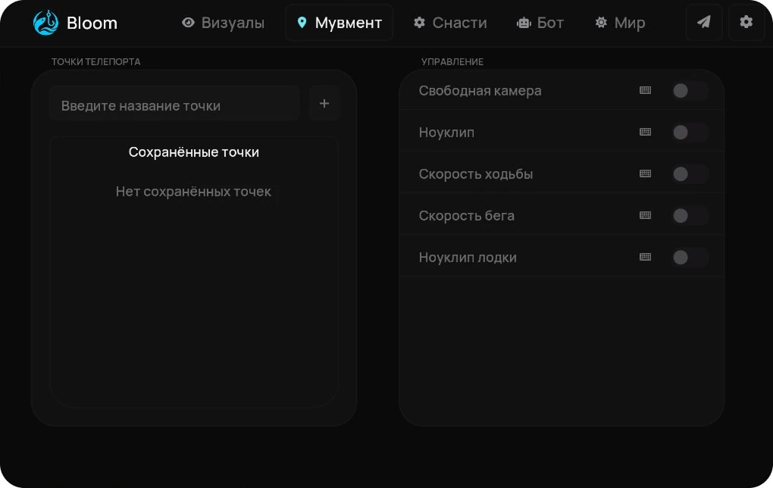The image size is (773, 488).
Task: Switch to the Мувмент tab
Action: click(340, 23)
